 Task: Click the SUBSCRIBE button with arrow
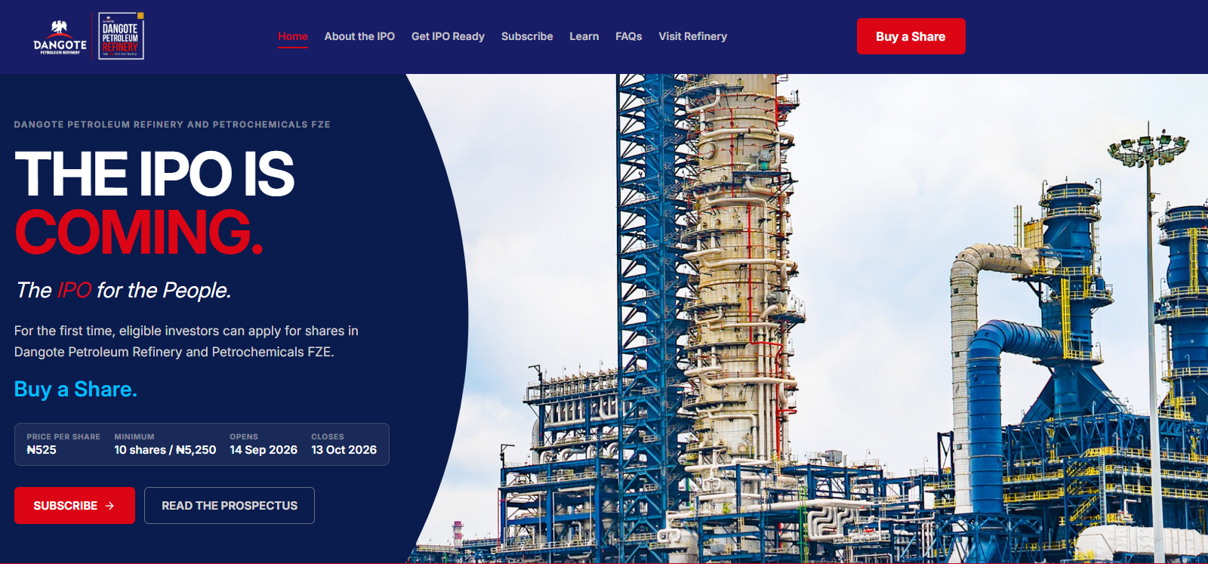point(75,505)
